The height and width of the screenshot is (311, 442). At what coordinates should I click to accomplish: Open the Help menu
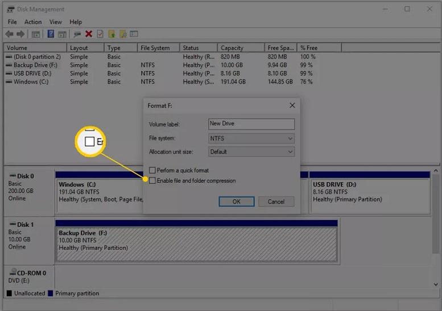pos(76,22)
